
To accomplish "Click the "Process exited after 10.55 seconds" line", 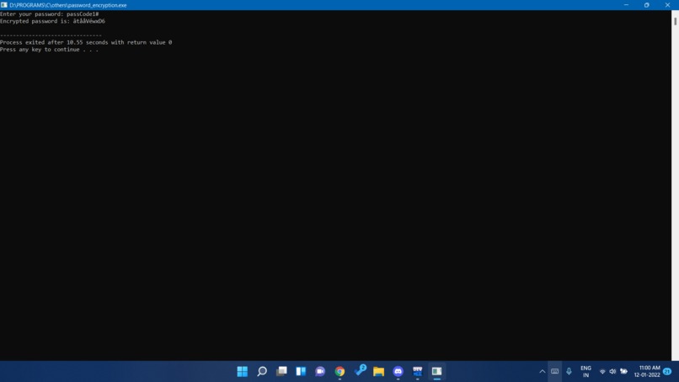I will coord(86,42).
